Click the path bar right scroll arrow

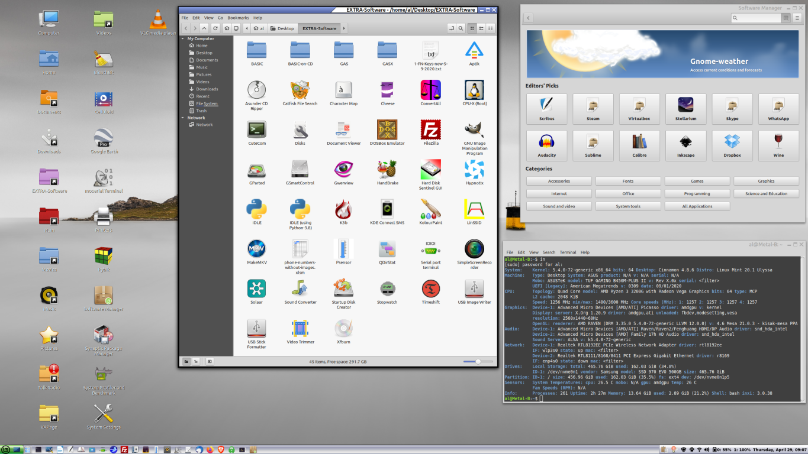pyautogui.click(x=344, y=28)
